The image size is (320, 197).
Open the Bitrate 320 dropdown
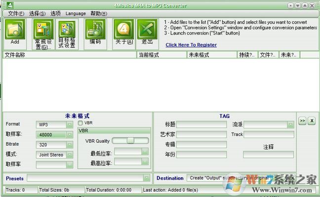70,145
